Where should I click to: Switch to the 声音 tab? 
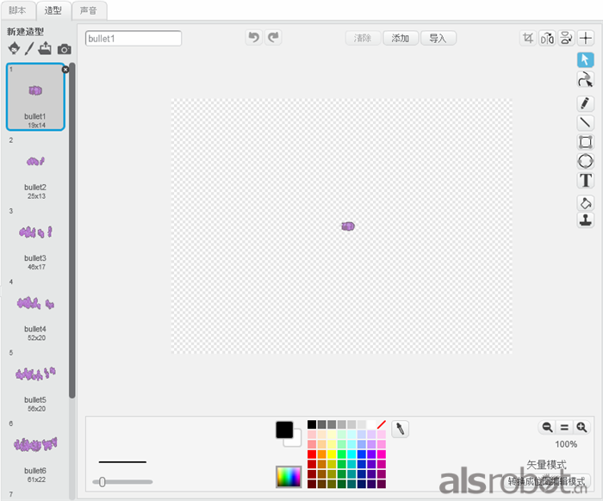(89, 10)
